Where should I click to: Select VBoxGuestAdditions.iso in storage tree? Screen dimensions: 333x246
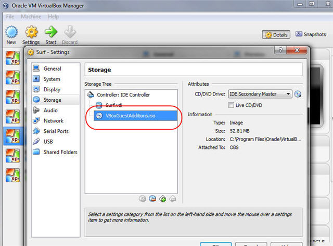click(x=135, y=116)
